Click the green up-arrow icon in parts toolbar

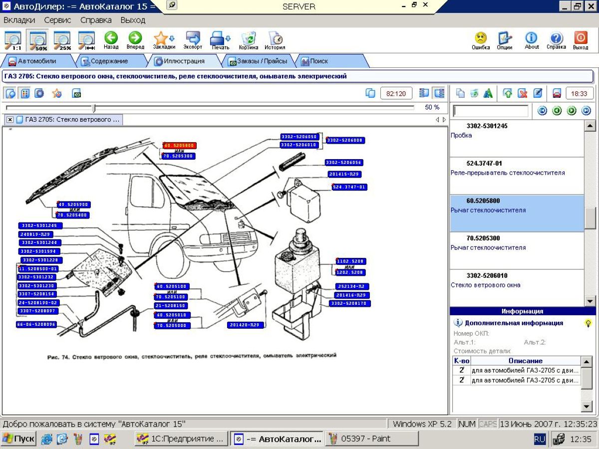point(508,93)
